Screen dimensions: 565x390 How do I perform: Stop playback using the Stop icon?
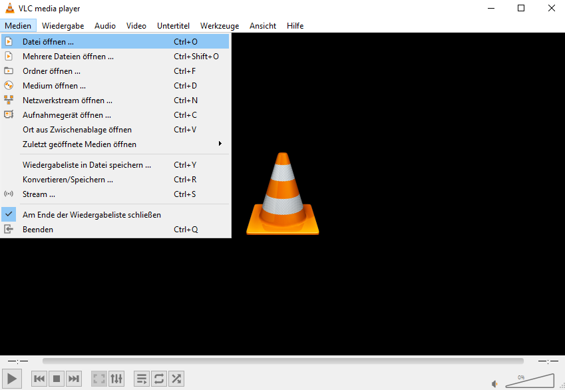(56, 379)
